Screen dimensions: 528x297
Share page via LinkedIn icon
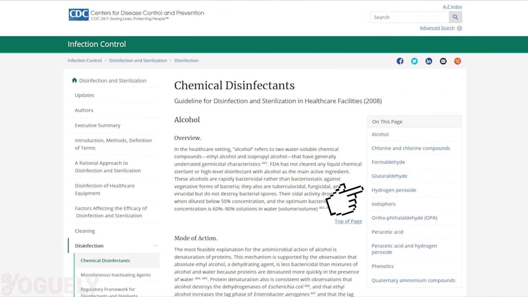(429, 61)
